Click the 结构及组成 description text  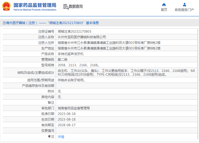pyautogui.click(x=126, y=73)
